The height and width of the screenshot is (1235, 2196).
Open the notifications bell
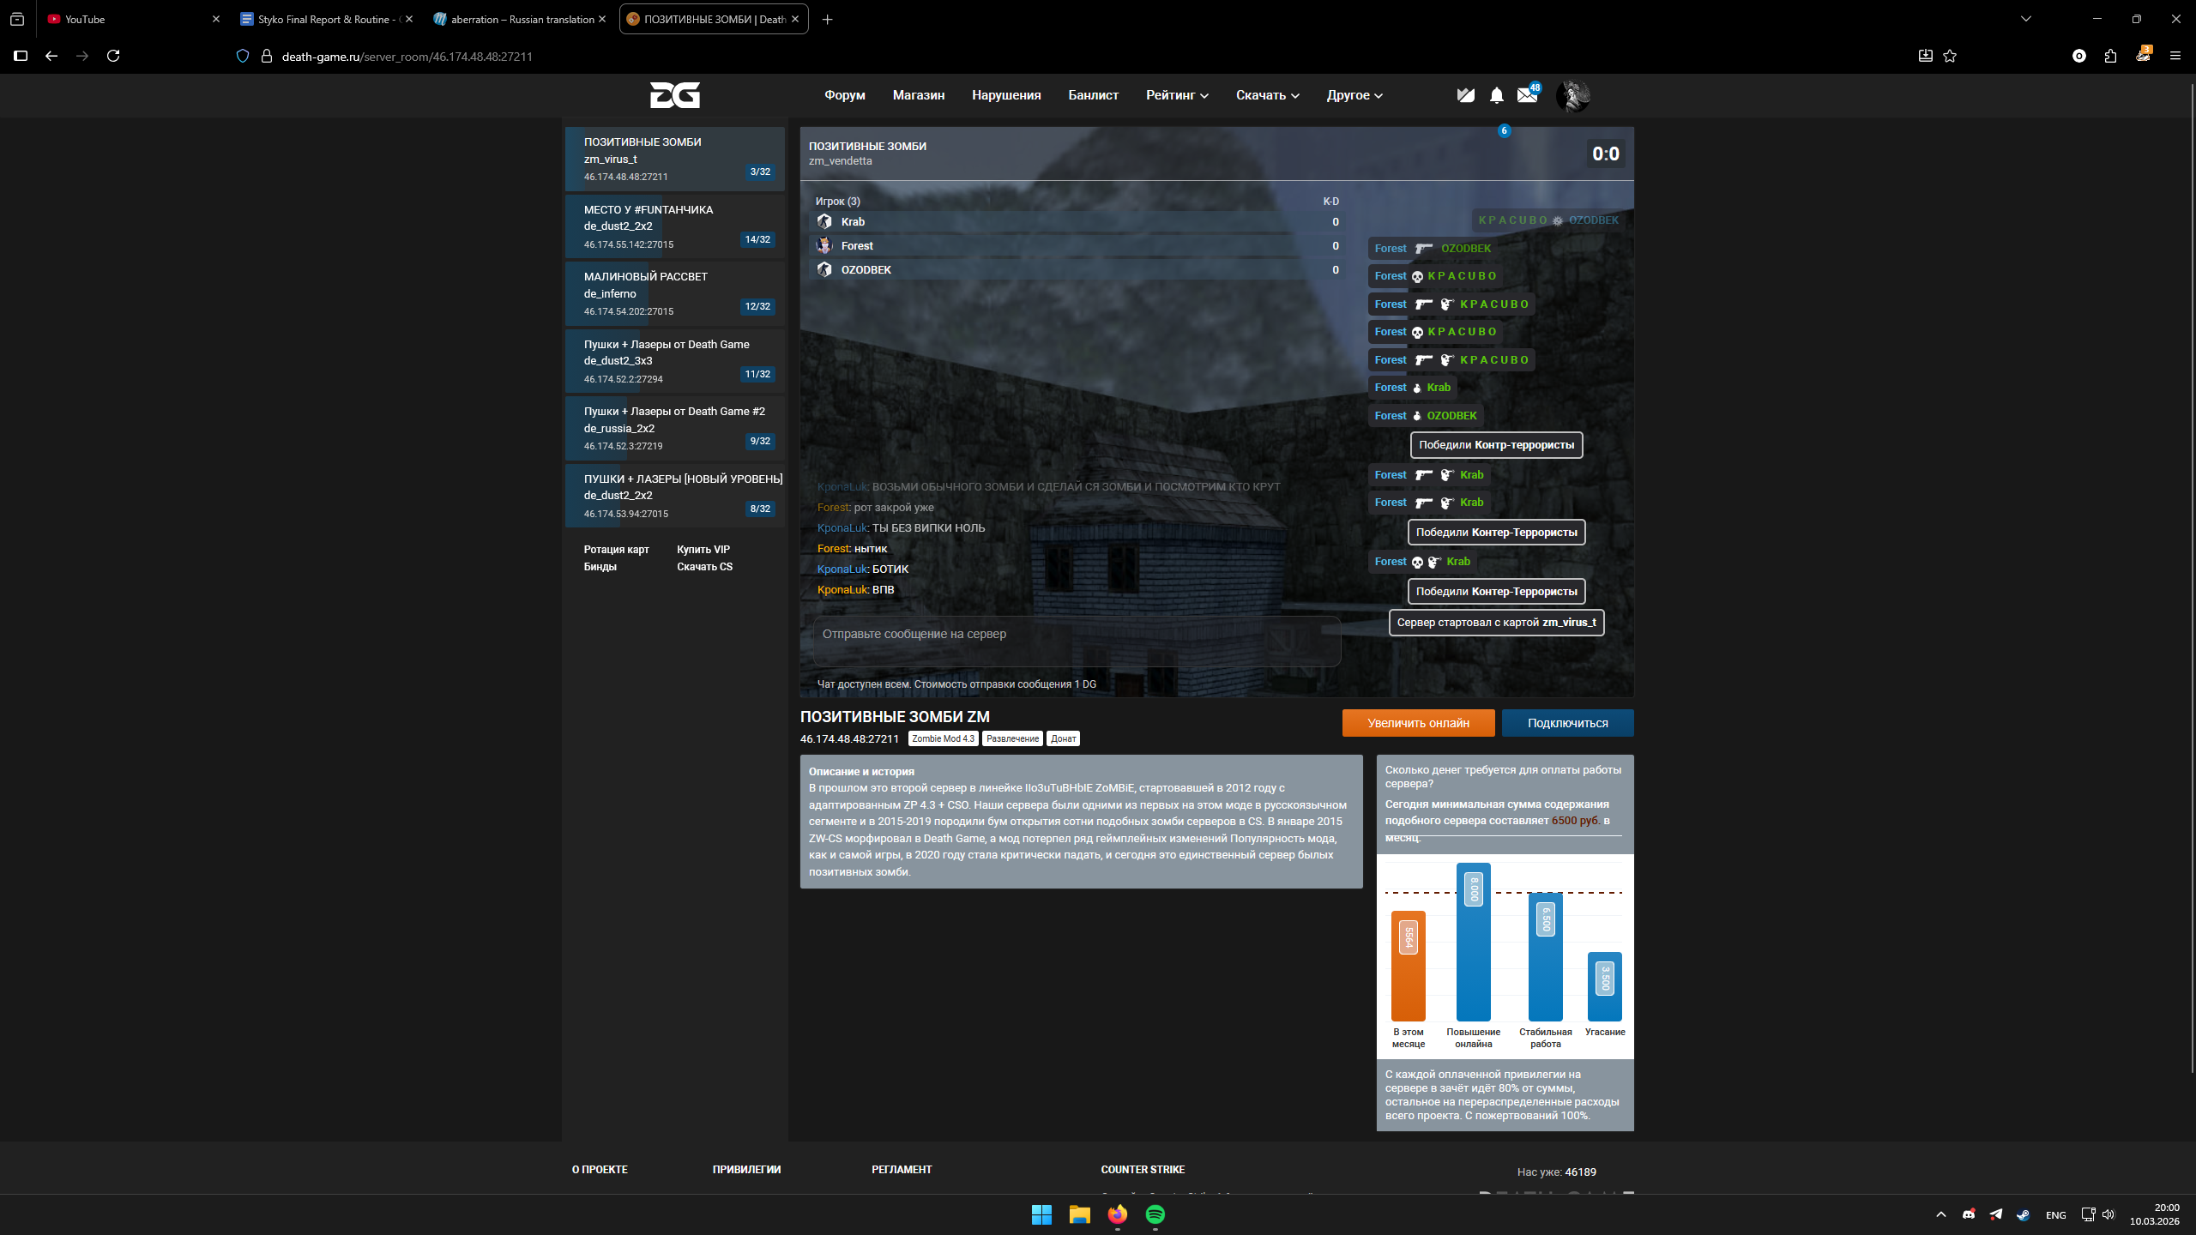[1496, 95]
